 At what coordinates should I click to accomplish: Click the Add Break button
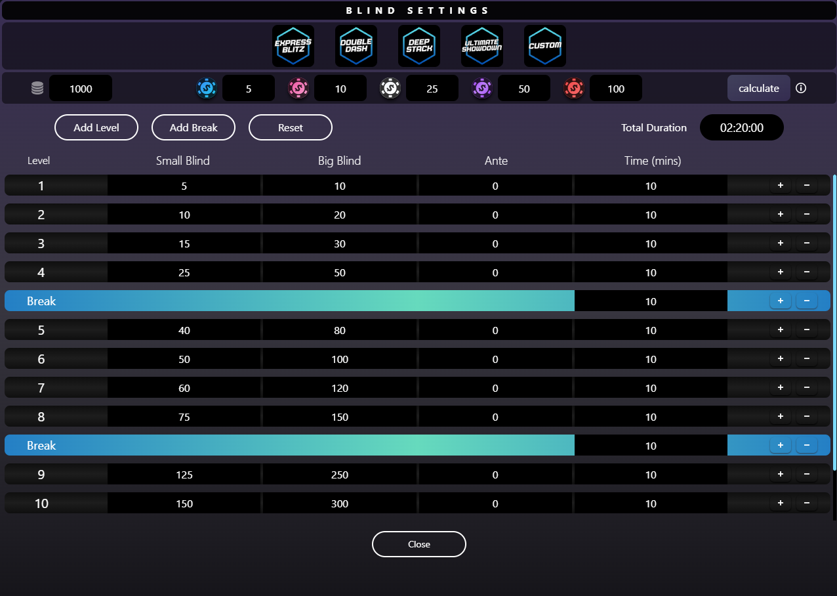[194, 127]
